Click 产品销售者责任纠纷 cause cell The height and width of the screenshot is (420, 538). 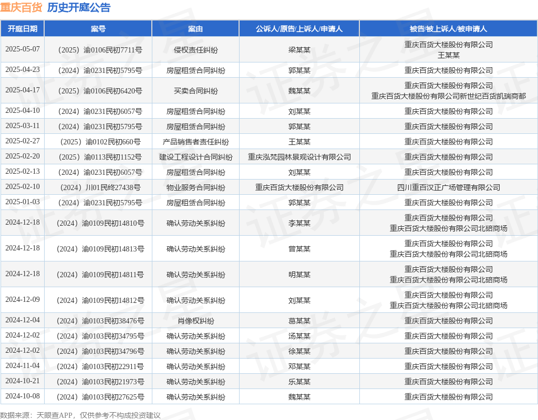[x=195, y=142]
